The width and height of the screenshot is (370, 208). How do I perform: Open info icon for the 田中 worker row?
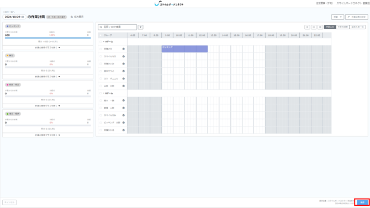pyautogui.click(x=123, y=71)
